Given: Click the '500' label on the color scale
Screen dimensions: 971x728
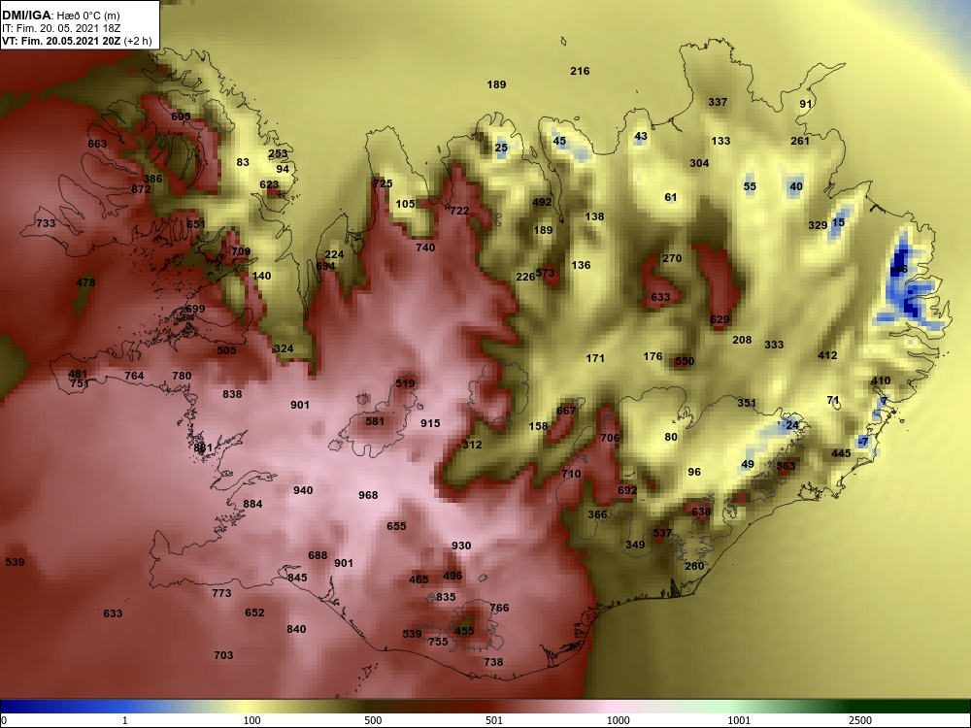Looking at the screenshot, I should tap(373, 720).
